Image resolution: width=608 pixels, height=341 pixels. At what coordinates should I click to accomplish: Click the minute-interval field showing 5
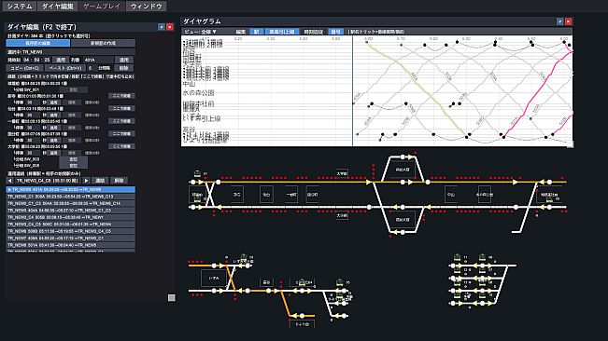[x=92, y=68]
